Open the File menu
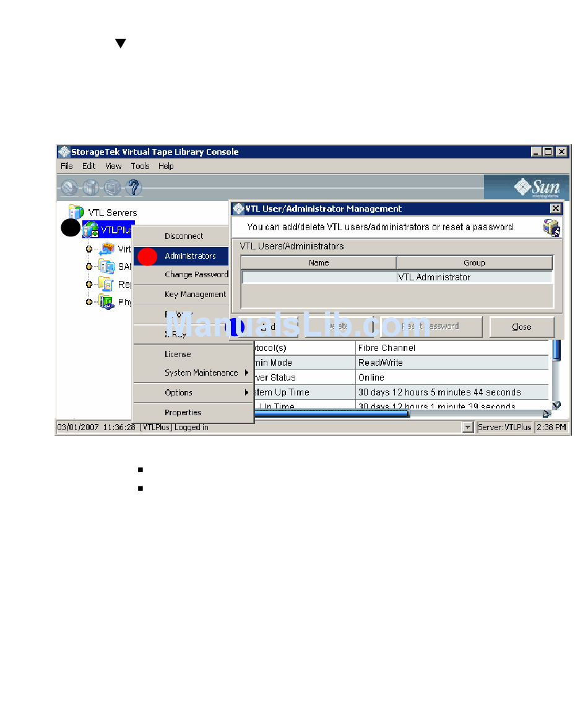This screenshot has width=588, height=716. click(67, 166)
